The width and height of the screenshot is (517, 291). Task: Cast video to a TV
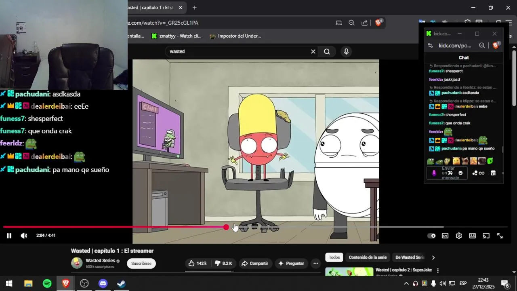click(486, 236)
